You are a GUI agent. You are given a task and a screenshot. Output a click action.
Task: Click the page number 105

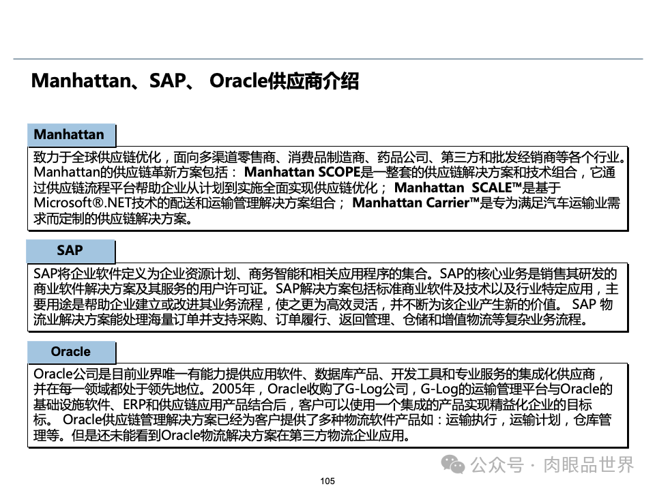pos(327,481)
